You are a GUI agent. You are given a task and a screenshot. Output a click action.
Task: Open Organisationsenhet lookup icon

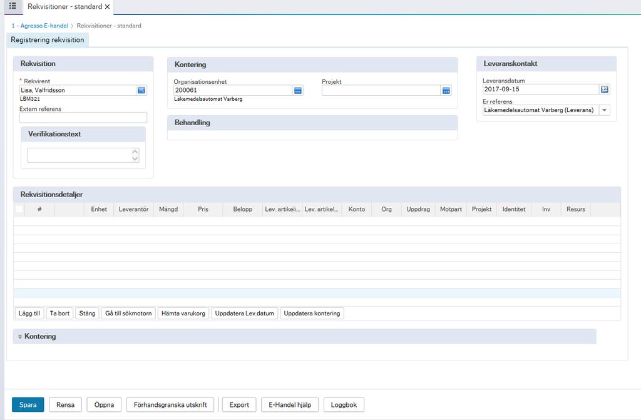[298, 90]
